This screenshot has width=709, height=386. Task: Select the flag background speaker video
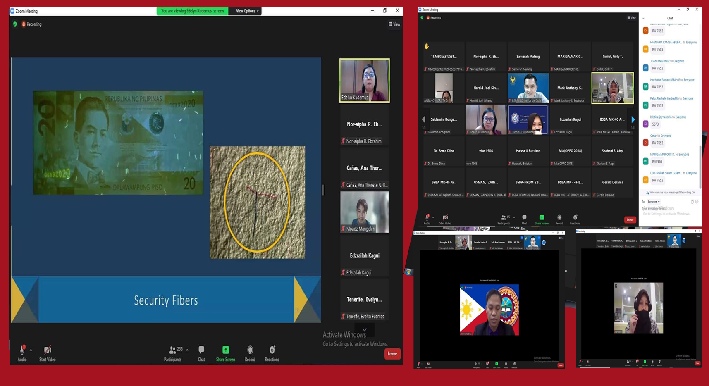[489, 310]
